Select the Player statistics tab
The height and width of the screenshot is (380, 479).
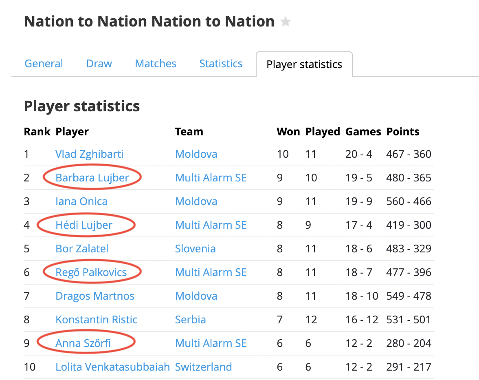click(304, 65)
